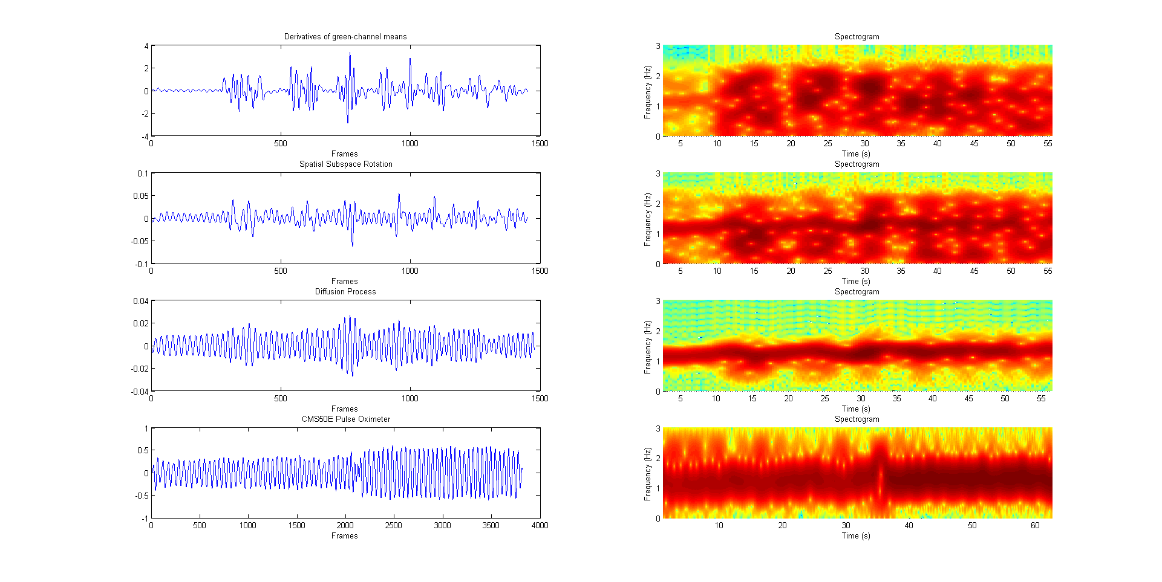Click the '0.05' y-axis tick label

[x=140, y=196]
